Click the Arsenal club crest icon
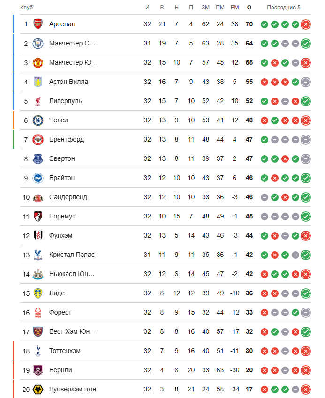 coord(38,24)
